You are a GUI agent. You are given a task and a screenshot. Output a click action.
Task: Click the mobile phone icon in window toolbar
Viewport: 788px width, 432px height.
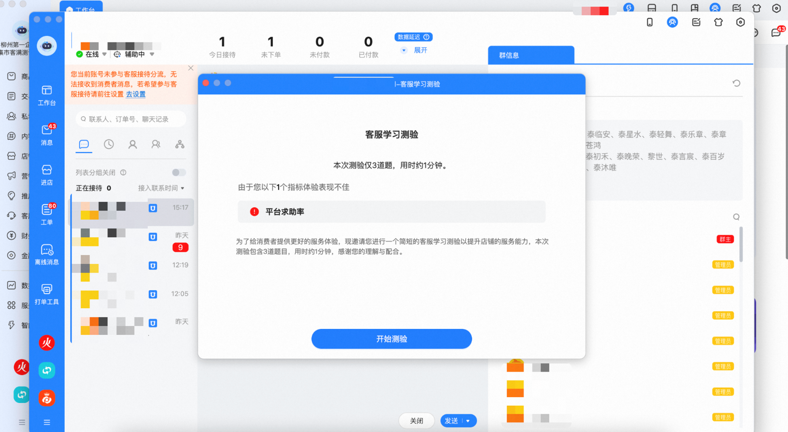coord(650,22)
